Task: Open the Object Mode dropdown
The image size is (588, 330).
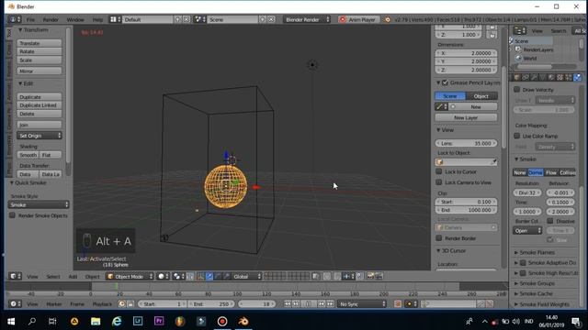Action: tap(130, 277)
